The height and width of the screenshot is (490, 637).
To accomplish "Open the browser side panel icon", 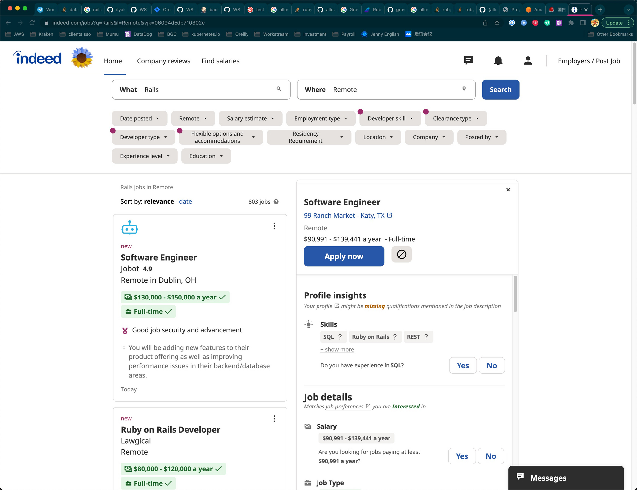I will (x=583, y=23).
